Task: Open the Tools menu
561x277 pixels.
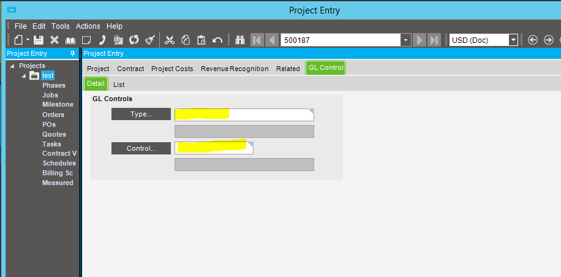Action: (61, 26)
